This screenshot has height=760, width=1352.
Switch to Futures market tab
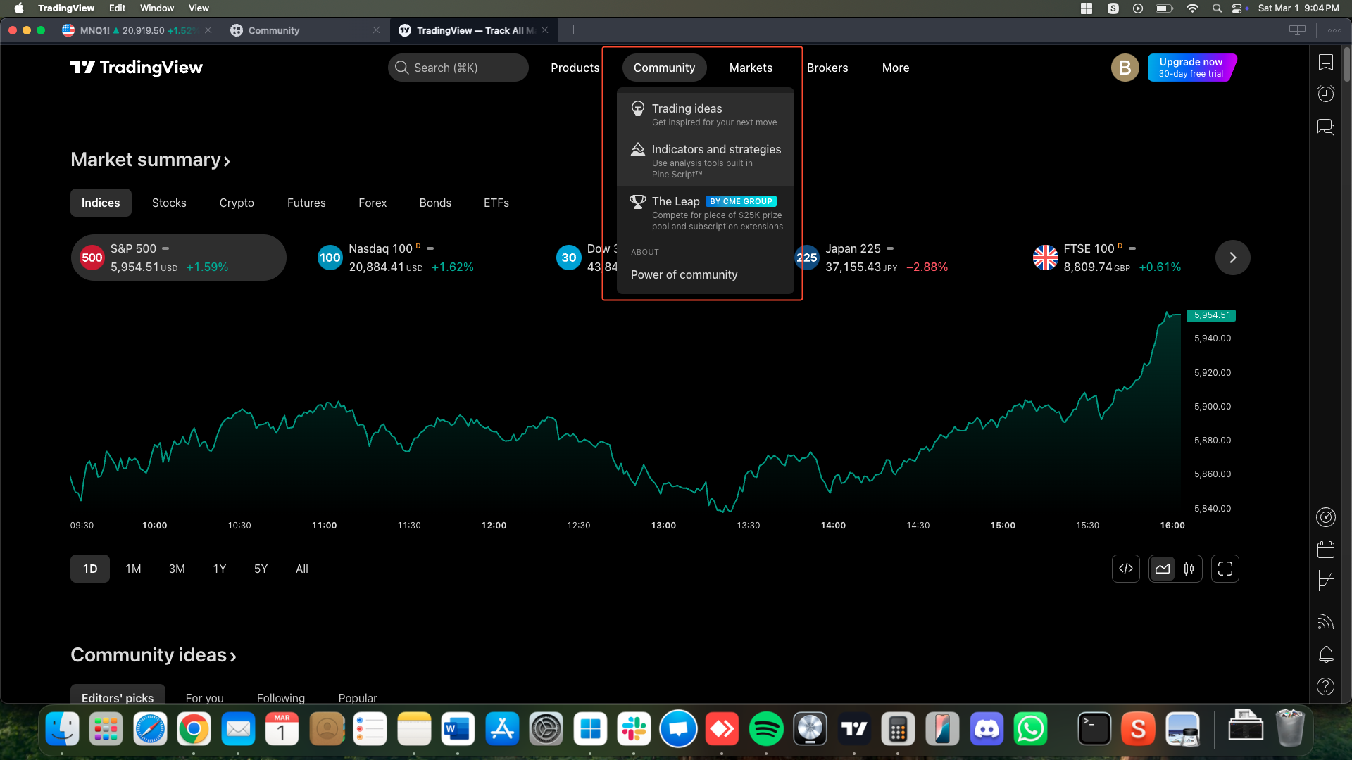306,203
